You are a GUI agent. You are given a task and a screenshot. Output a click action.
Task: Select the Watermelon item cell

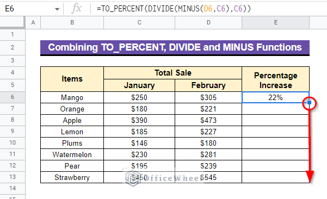click(72, 154)
